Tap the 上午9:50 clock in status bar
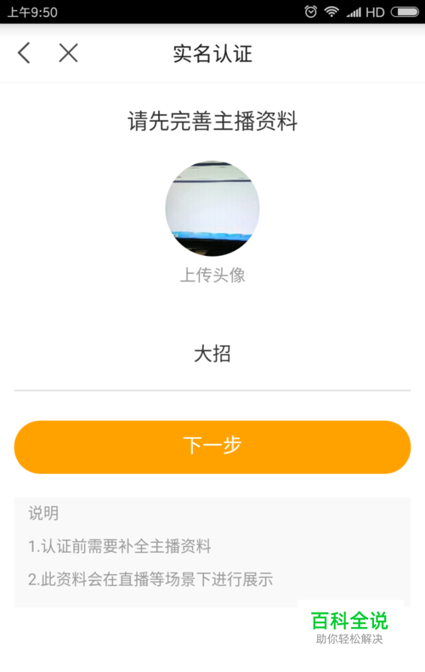This screenshot has height=672, width=425. [x=32, y=12]
